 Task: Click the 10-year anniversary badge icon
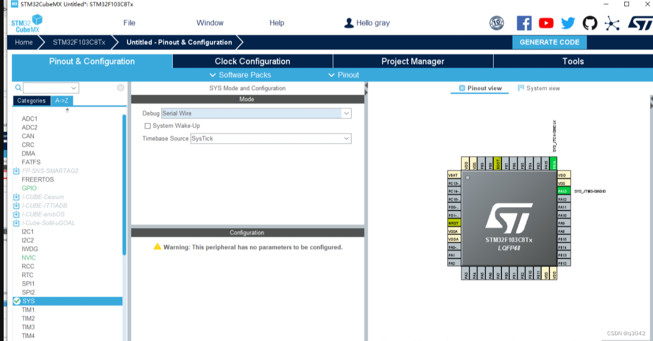[x=497, y=23]
